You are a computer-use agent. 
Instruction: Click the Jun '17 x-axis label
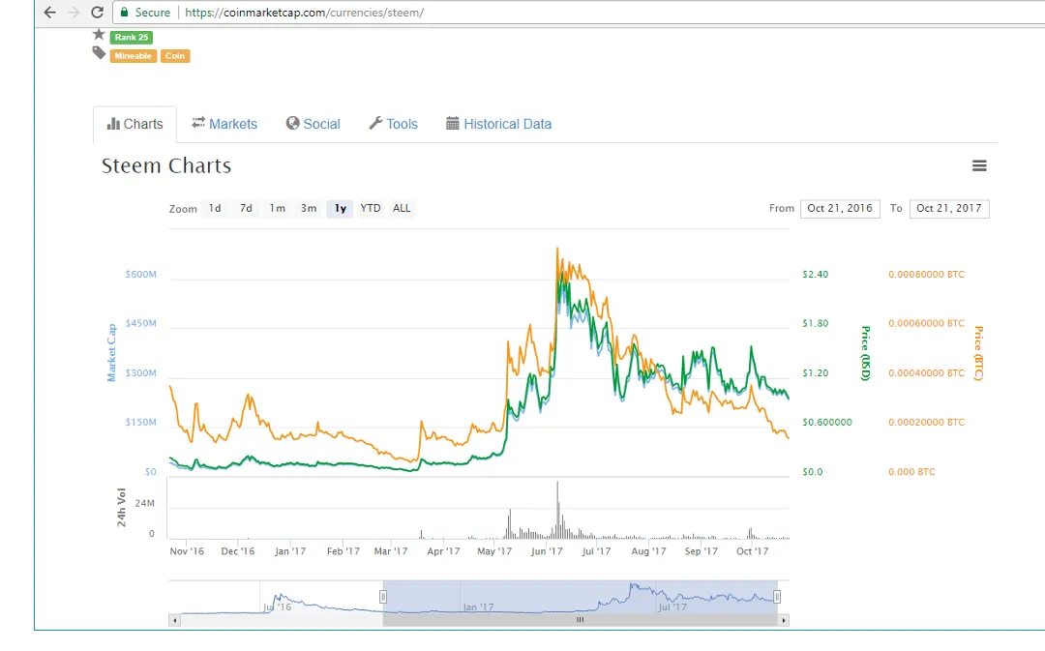tap(547, 551)
